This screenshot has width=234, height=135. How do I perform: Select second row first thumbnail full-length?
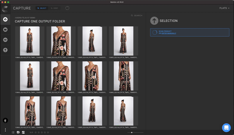[x=30, y=76]
